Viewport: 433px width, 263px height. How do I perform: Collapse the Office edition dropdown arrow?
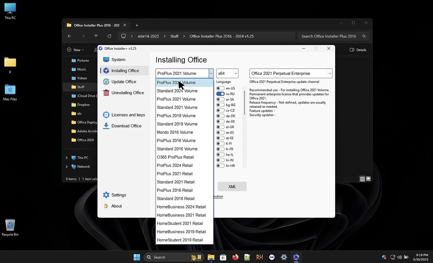point(211,73)
